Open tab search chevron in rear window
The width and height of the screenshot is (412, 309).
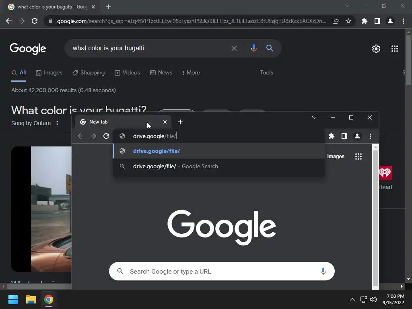tap(347, 6)
